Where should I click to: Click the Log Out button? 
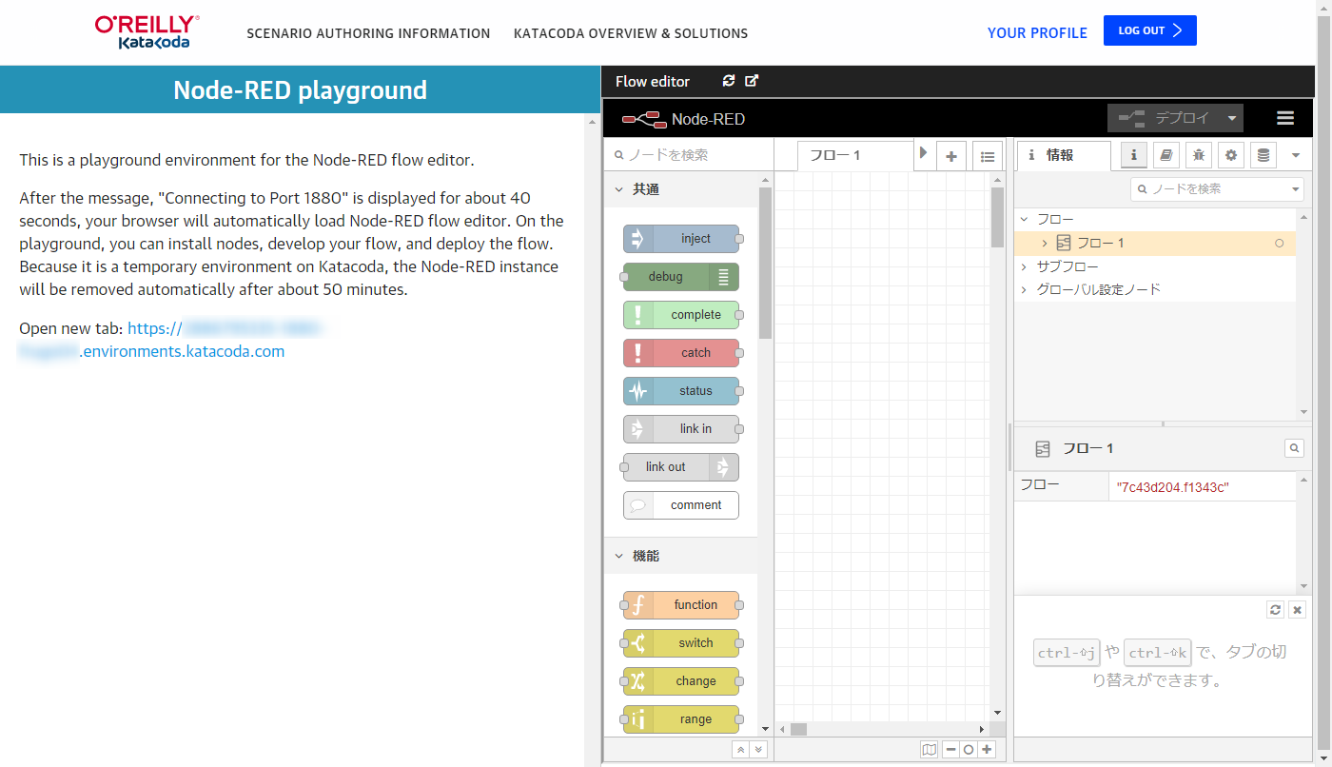click(x=1149, y=30)
